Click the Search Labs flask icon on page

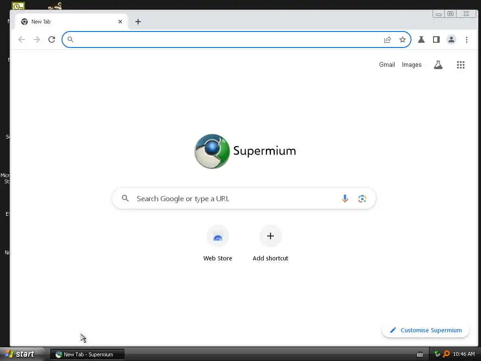(x=438, y=65)
